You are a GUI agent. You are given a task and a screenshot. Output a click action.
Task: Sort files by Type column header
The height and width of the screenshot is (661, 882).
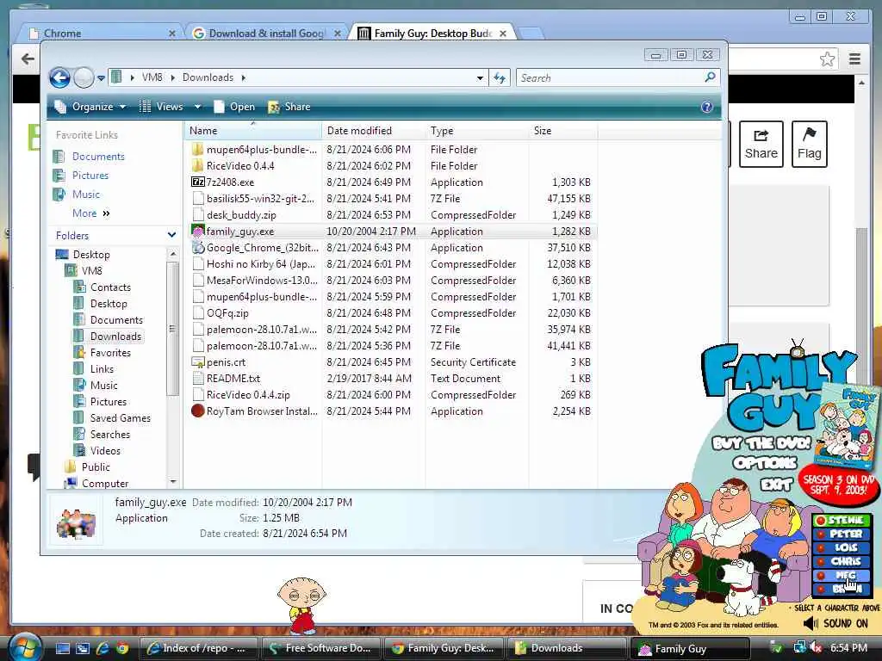pyautogui.click(x=477, y=131)
